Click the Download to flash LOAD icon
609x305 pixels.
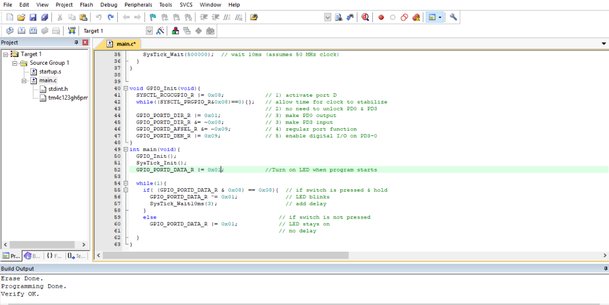tap(71, 30)
